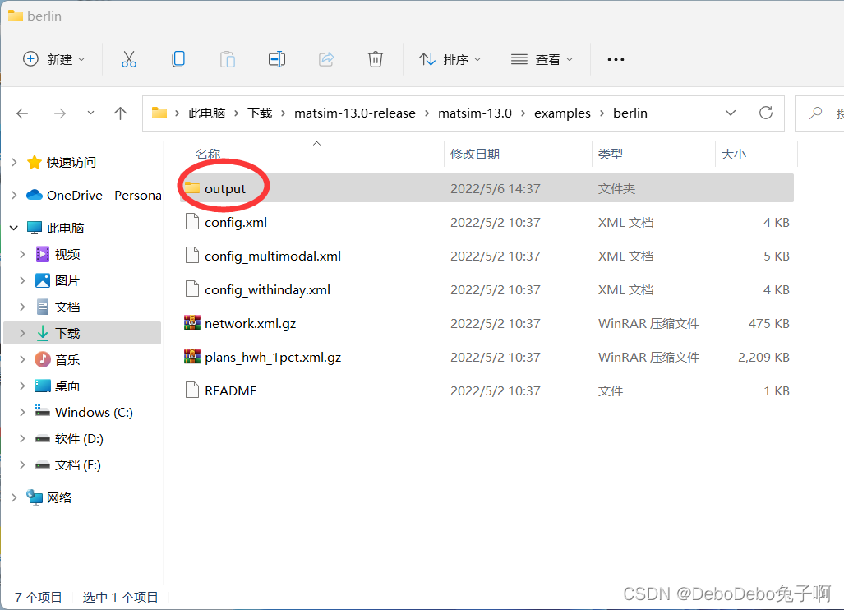Viewport: 844px width, 610px height.
Task: Sort by 类型 column header
Action: point(611,154)
